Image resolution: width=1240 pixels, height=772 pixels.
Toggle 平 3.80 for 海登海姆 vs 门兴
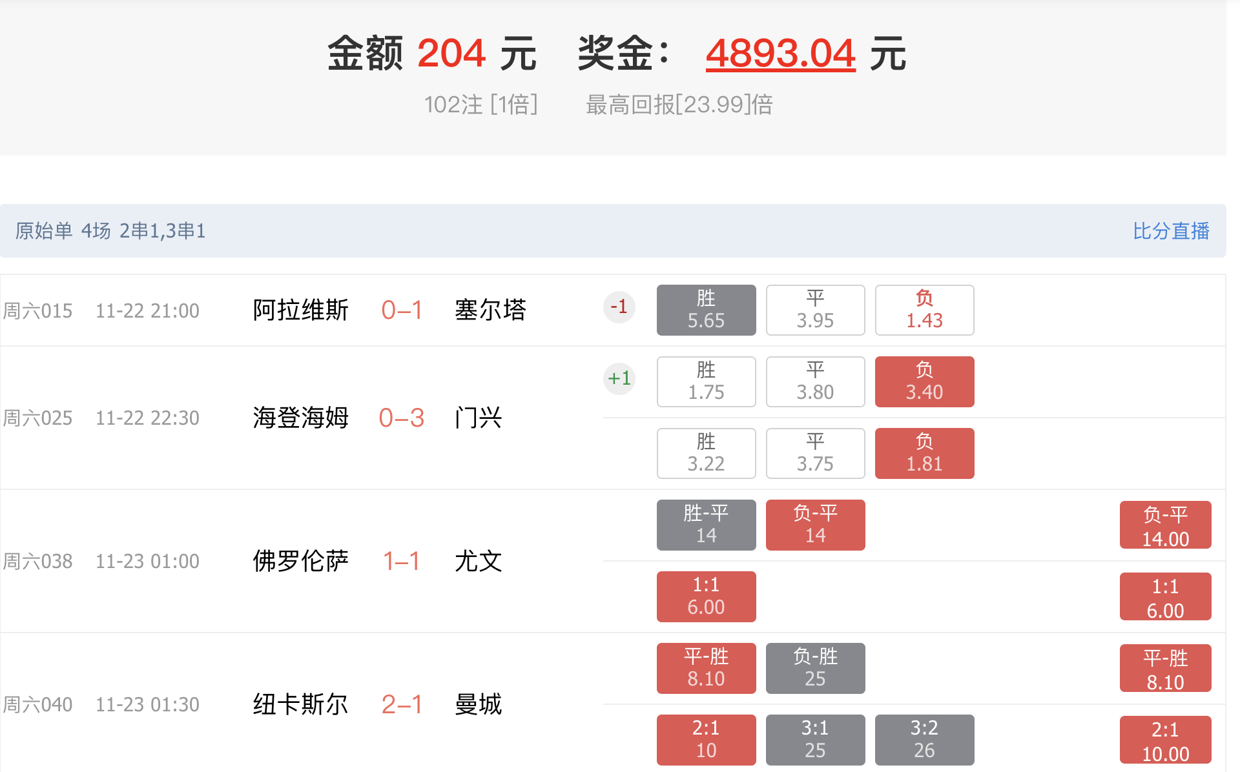coord(815,381)
